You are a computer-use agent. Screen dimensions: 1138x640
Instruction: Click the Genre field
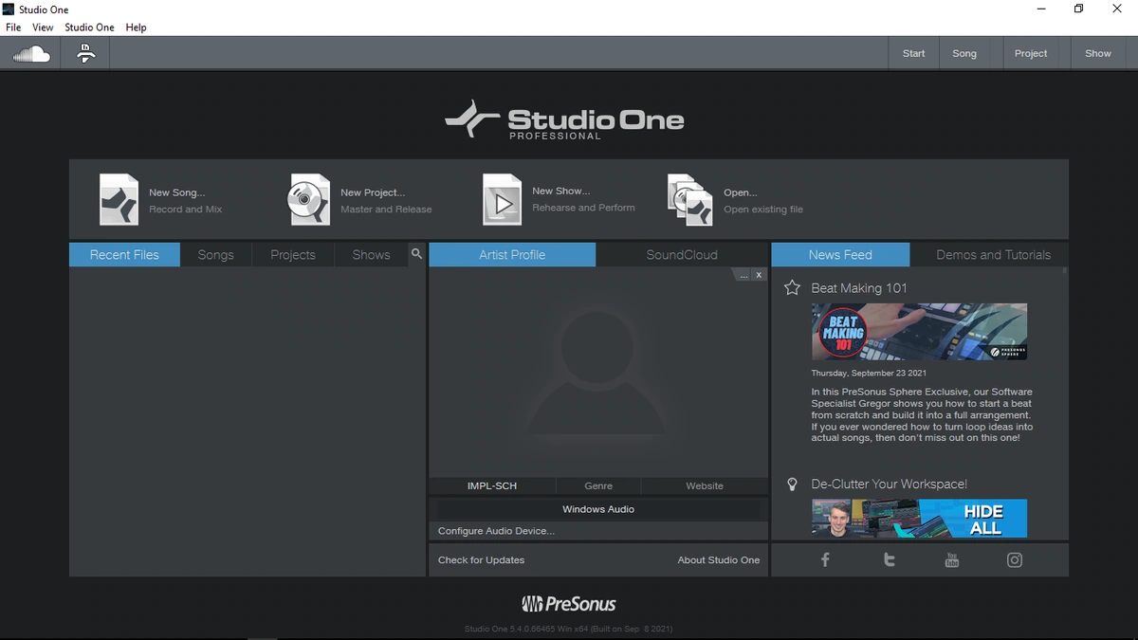(x=598, y=485)
